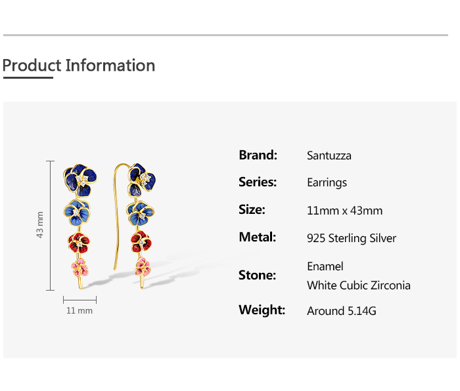Click the Product Information heading

point(79,66)
